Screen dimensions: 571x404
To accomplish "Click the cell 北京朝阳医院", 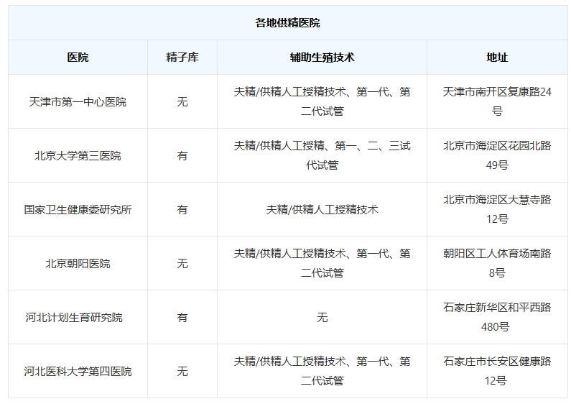I will click(x=78, y=264).
